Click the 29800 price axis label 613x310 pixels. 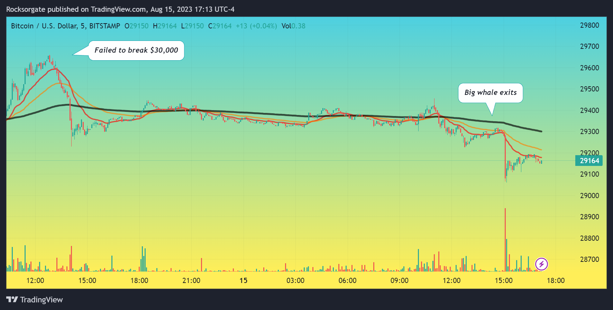pos(589,25)
